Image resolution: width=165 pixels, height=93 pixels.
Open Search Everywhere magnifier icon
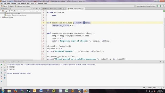coord(164,6)
